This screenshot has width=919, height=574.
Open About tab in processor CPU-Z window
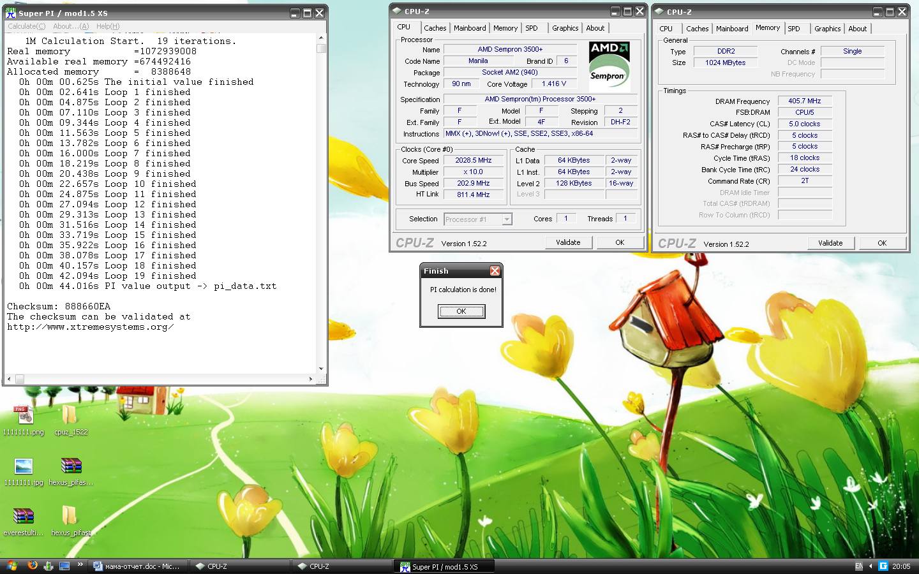595,28
